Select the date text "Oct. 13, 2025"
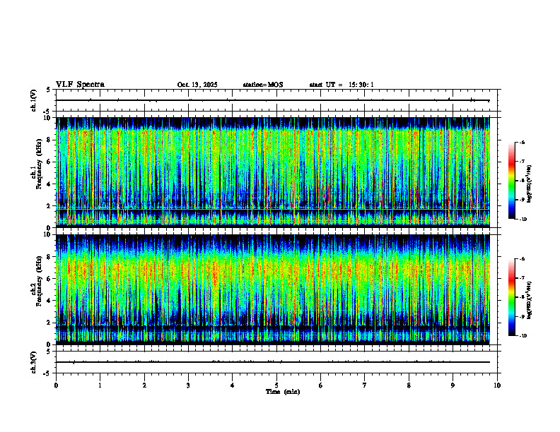Viewport: 560px width, 432px height. tap(197, 85)
